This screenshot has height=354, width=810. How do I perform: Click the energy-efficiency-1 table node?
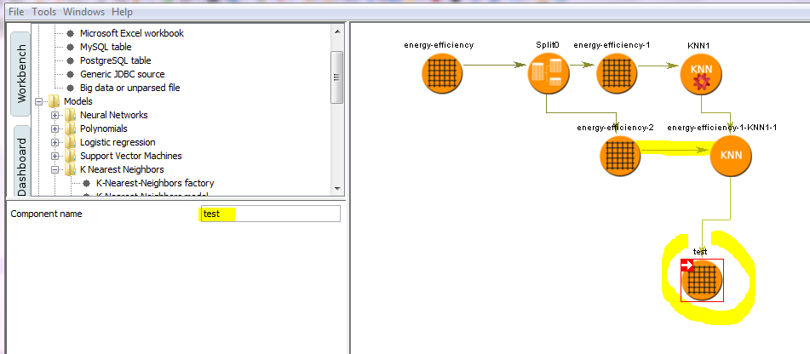coord(613,74)
